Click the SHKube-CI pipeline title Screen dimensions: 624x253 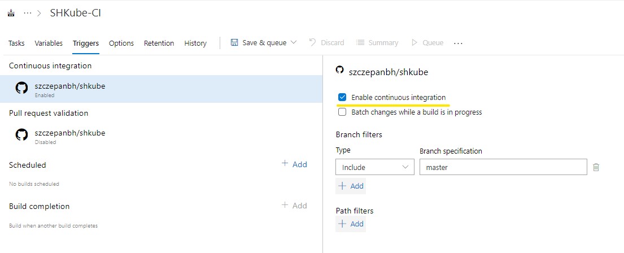(75, 13)
